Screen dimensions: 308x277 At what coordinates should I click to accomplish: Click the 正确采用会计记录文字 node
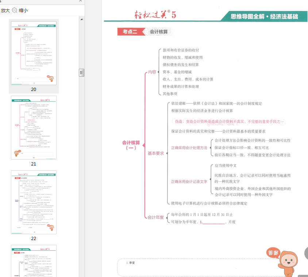point(189,182)
